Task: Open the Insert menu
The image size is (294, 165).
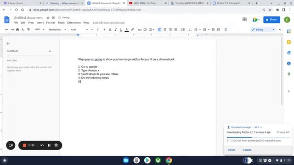Action: pyautogui.click(x=40, y=22)
